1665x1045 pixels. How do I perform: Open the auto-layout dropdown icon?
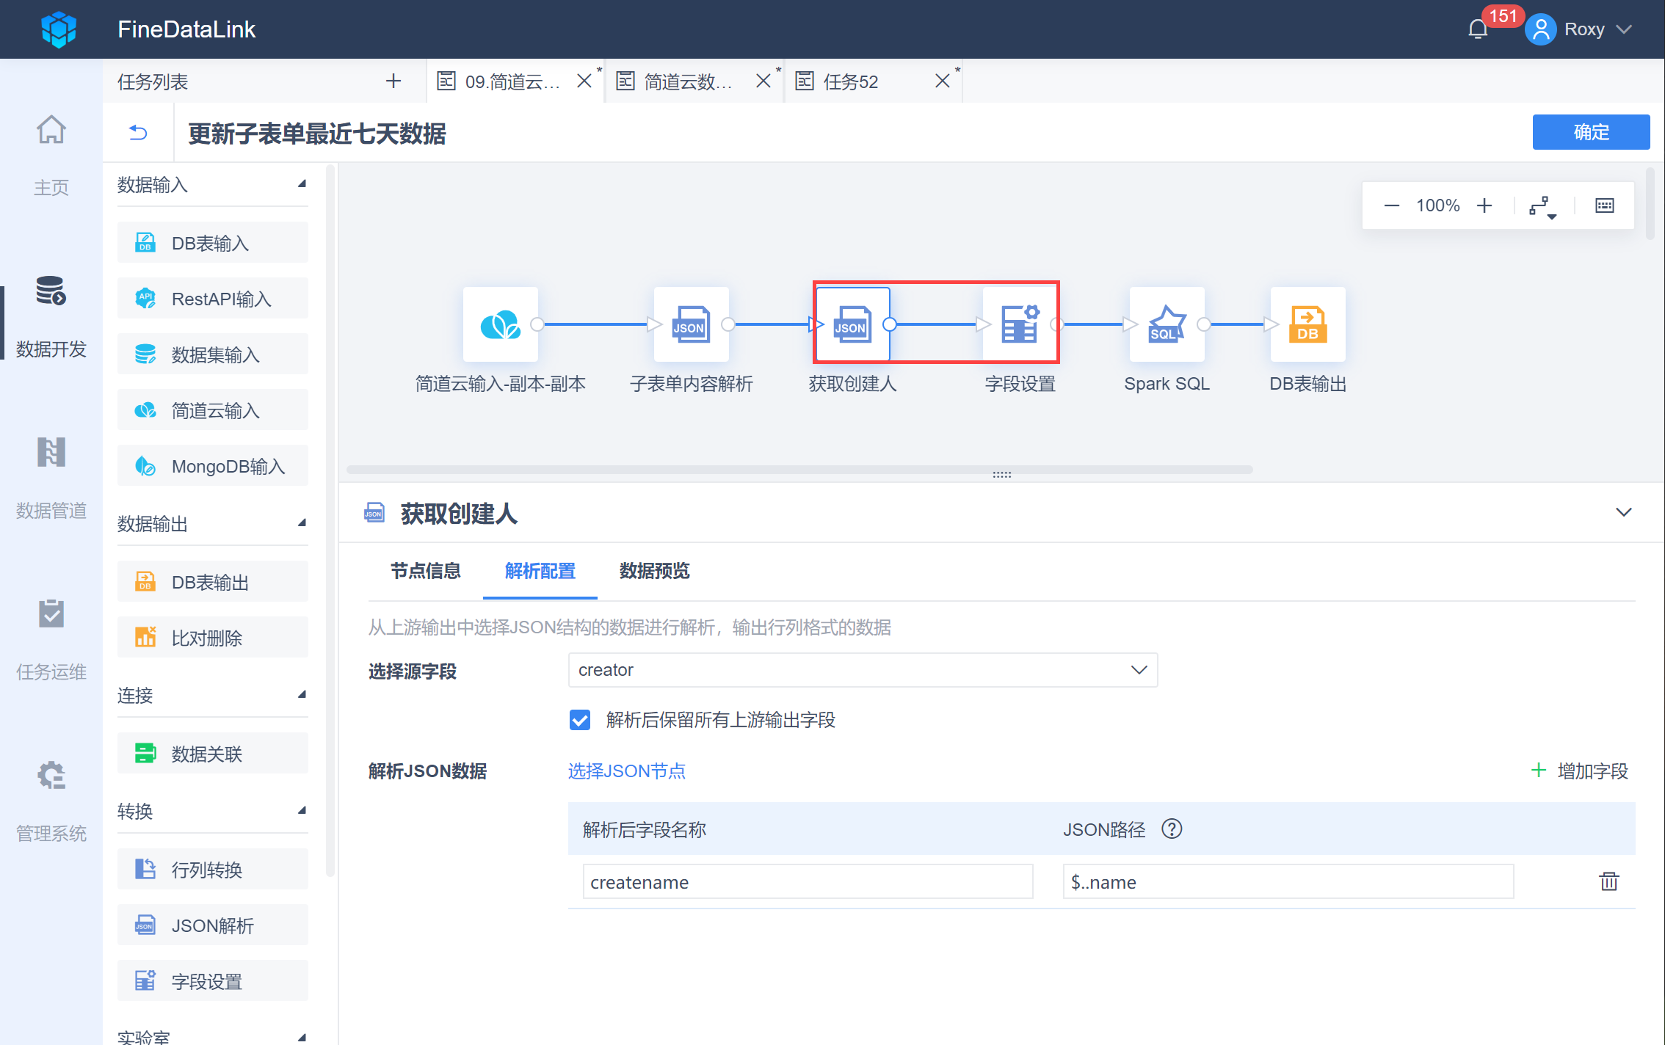(1542, 206)
